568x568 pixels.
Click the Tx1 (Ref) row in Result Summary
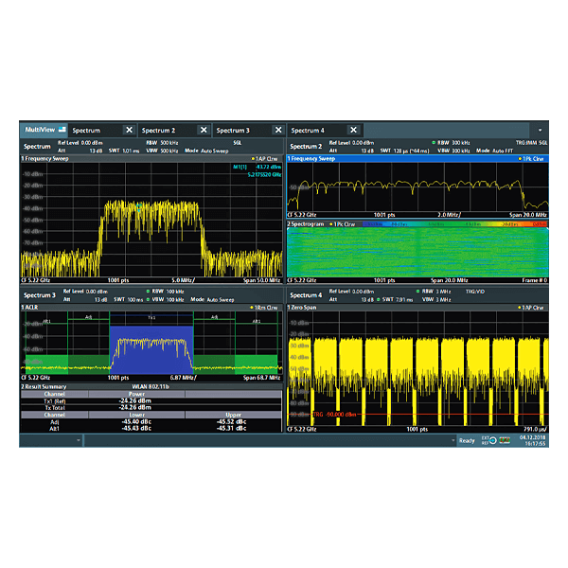click(151, 401)
